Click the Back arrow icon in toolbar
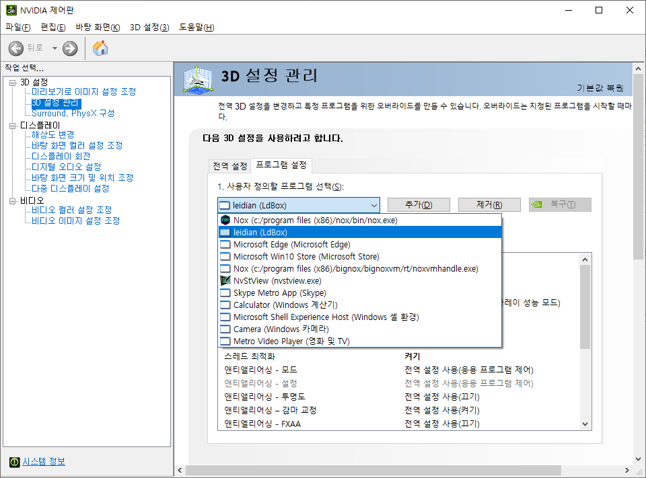The image size is (646, 478). click(x=15, y=48)
